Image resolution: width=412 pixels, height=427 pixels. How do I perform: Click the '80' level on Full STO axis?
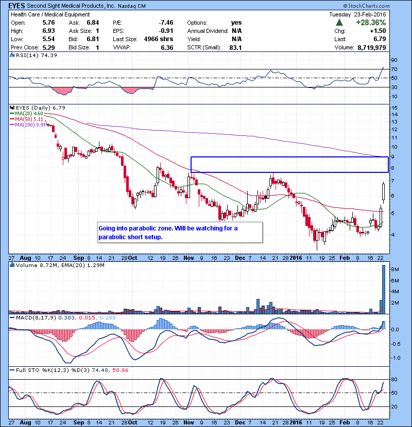pyautogui.click(x=394, y=380)
